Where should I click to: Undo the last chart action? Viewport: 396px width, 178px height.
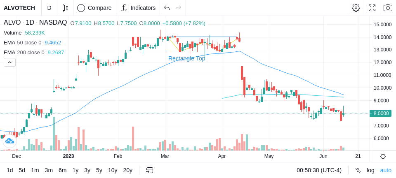coord(167,8)
